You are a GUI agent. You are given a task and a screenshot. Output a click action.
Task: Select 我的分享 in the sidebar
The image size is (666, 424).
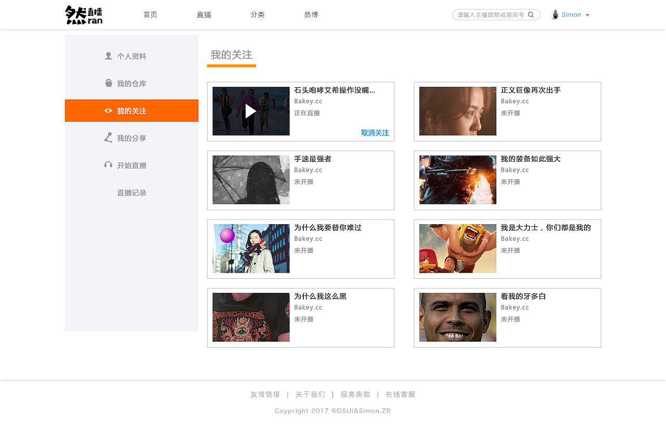click(132, 138)
